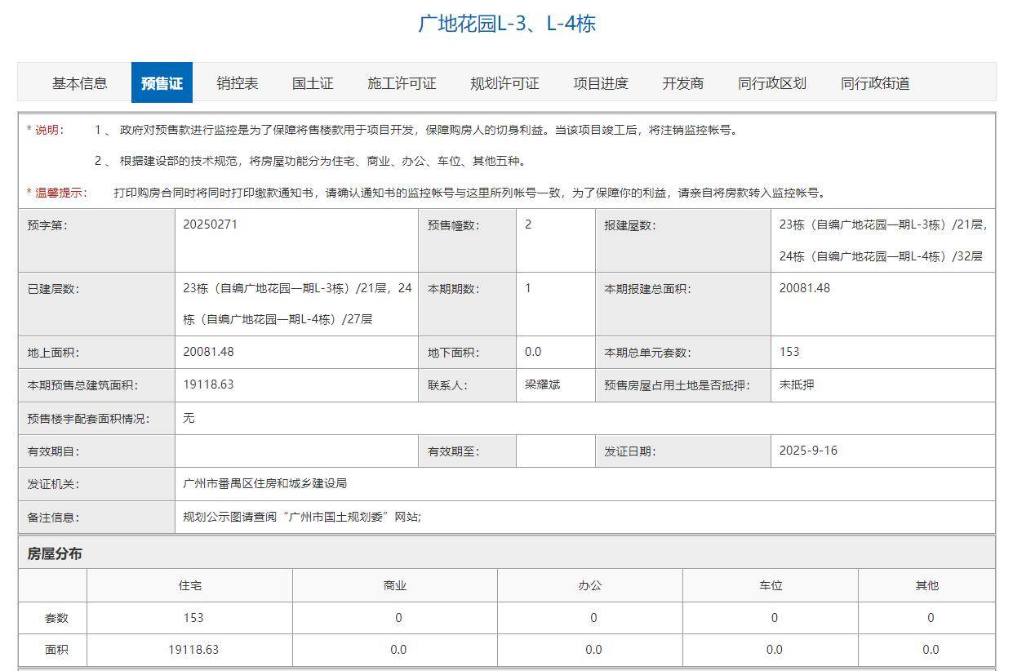This screenshot has width=1013, height=671.
Task: Click the 地下面积 label
Action: [452, 353]
